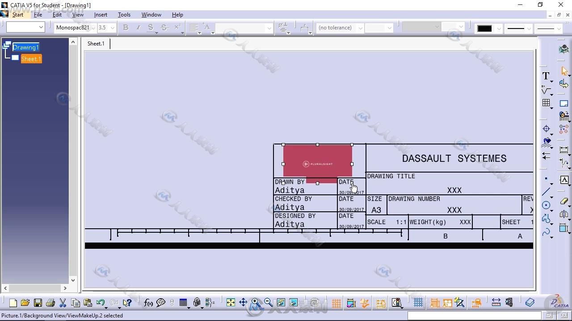Toggle Italic text formatting
572x321 pixels.
(x=138, y=28)
